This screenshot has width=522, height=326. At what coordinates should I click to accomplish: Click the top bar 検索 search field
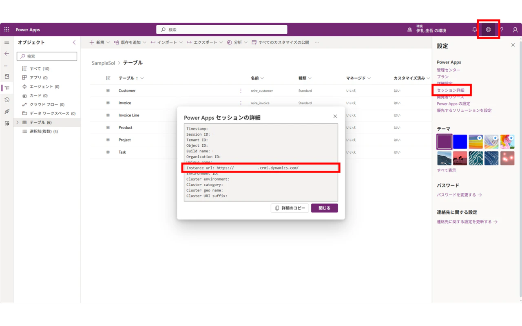222,30
